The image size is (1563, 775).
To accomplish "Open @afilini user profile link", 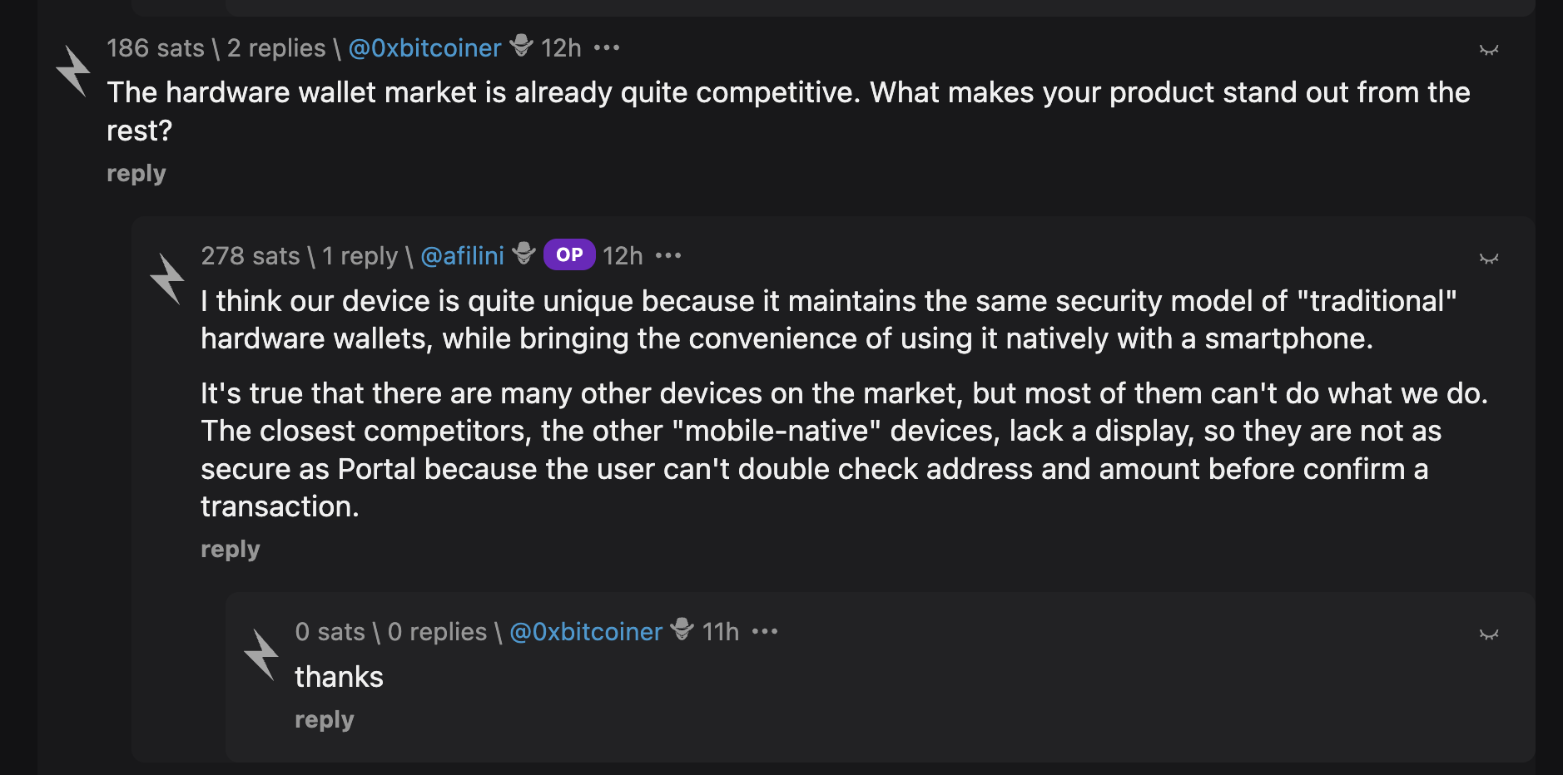I will (x=462, y=256).
